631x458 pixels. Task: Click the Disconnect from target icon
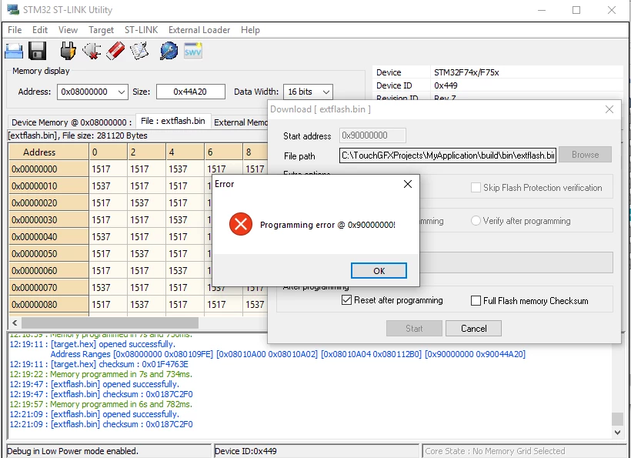pos(92,52)
